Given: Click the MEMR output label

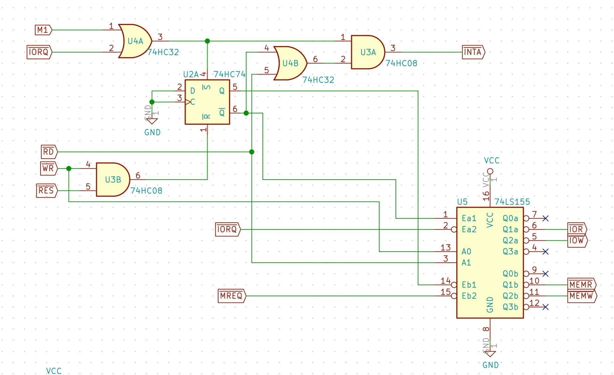Looking at the screenshot, I should pyautogui.click(x=582, y=285).
